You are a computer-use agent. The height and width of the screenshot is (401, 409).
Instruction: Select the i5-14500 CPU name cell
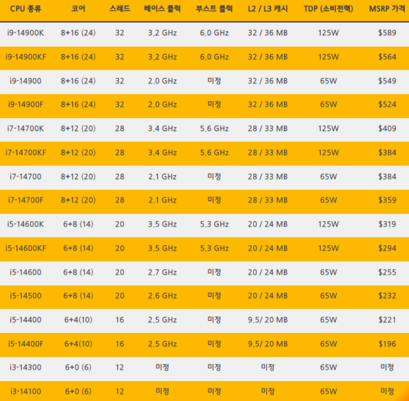pyautogui.click(x=25, y=296)
